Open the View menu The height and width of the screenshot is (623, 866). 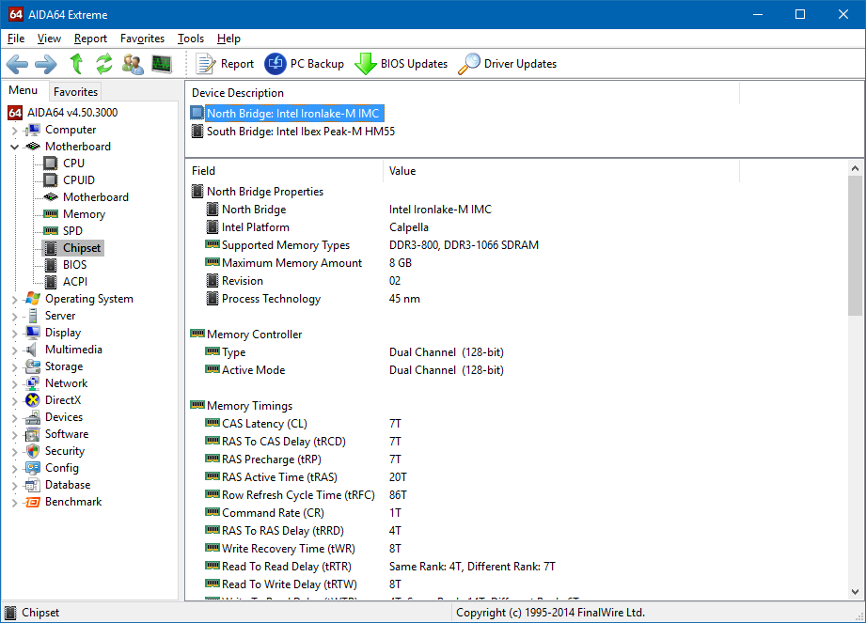pyautogui.click(x=49, y=39)
